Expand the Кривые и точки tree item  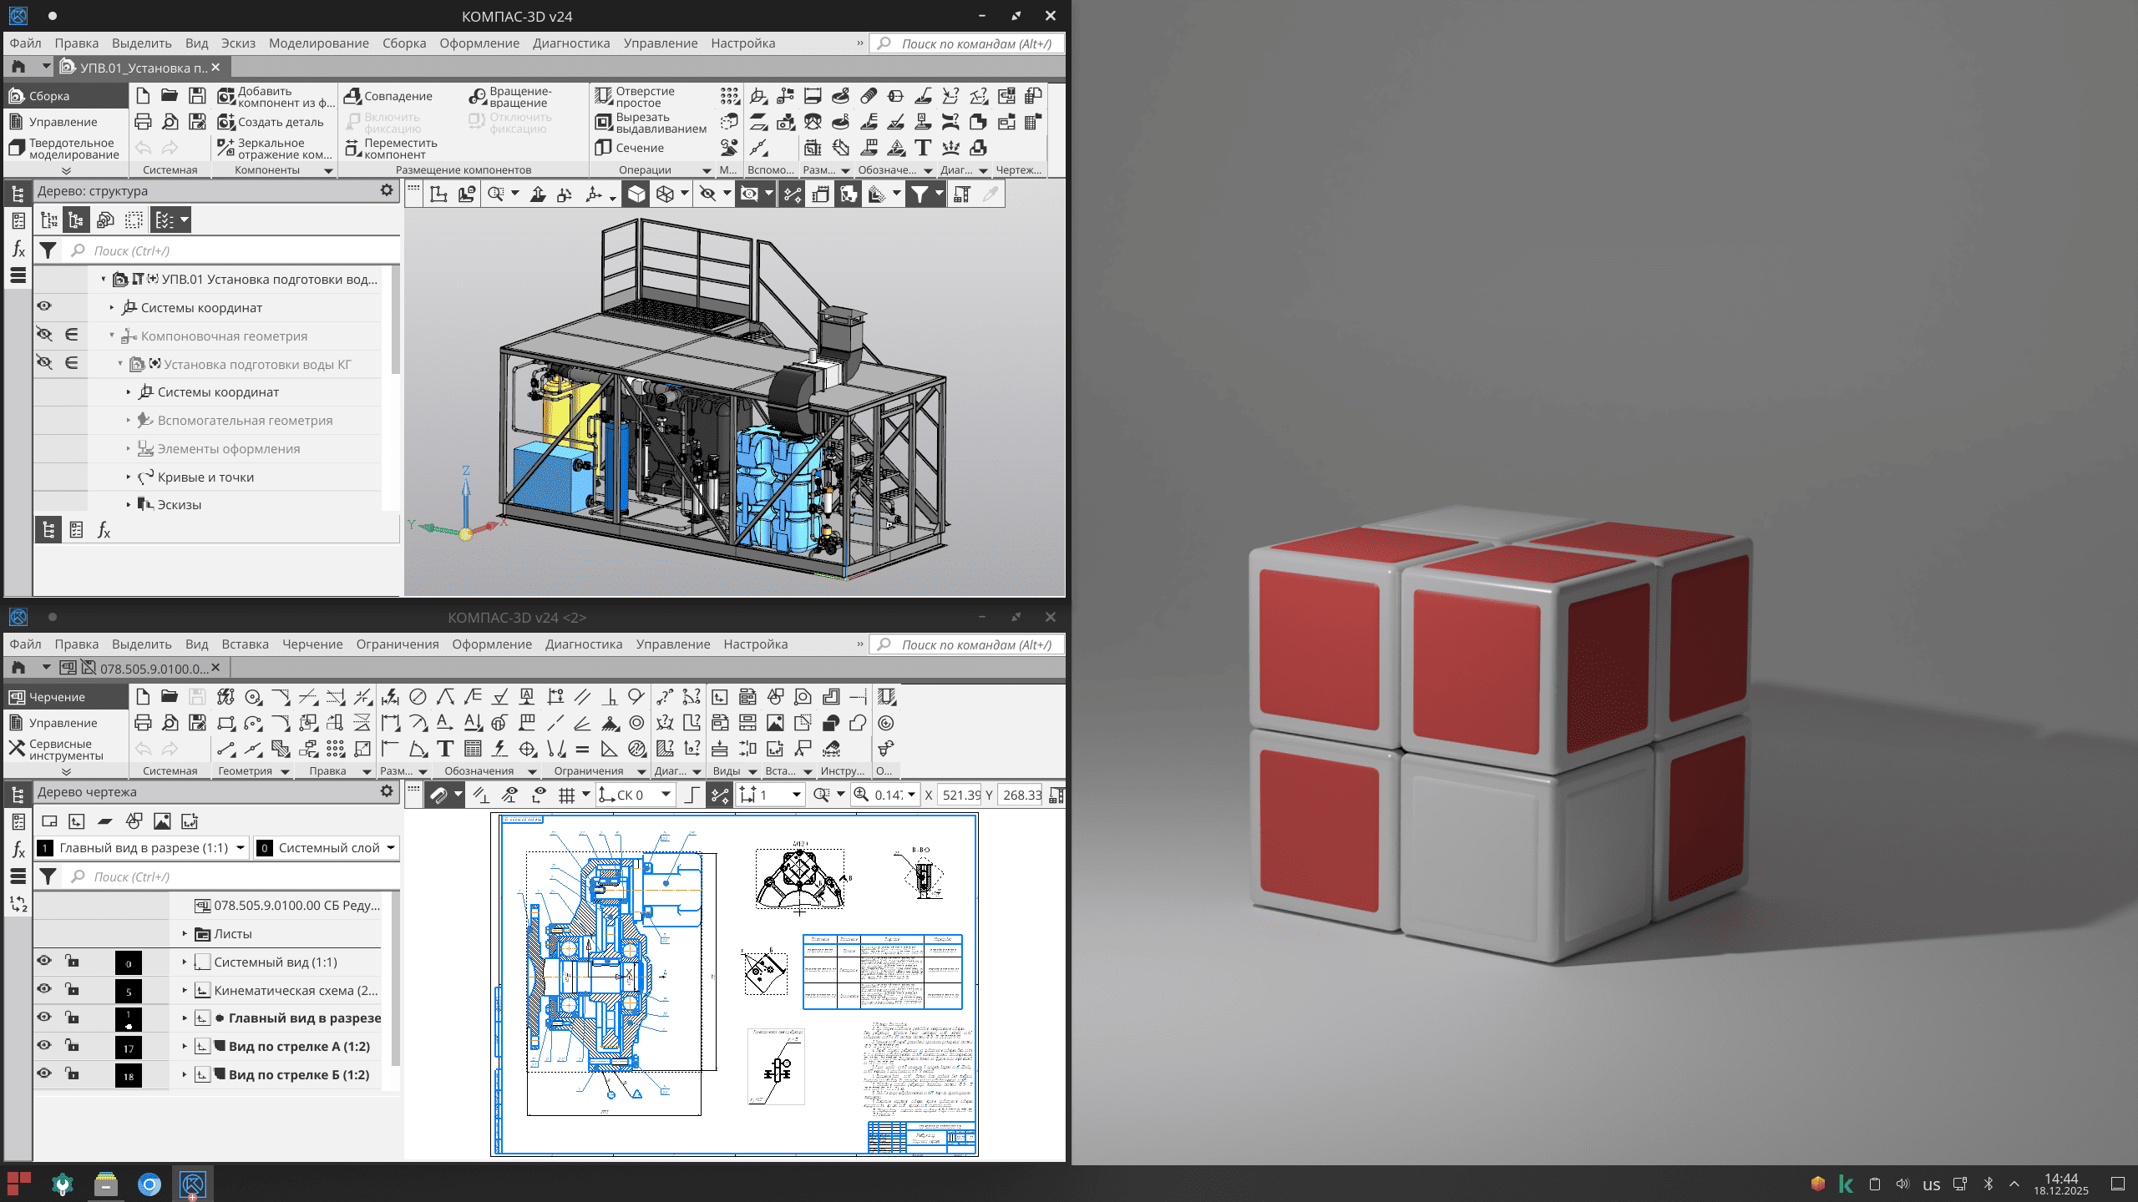(x=129, y=477)
